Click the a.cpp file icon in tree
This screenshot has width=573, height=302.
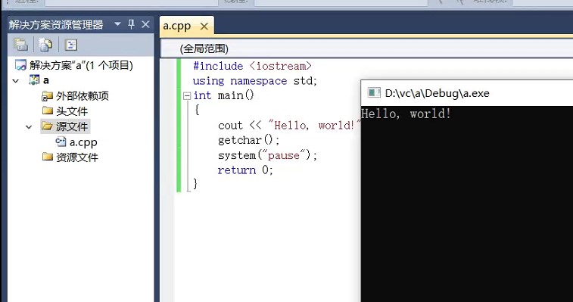pyautogui.click(x=61, y=142)
